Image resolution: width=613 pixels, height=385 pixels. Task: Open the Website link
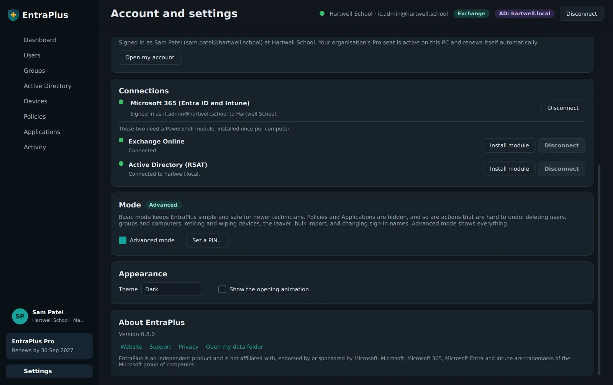point(131,347)
